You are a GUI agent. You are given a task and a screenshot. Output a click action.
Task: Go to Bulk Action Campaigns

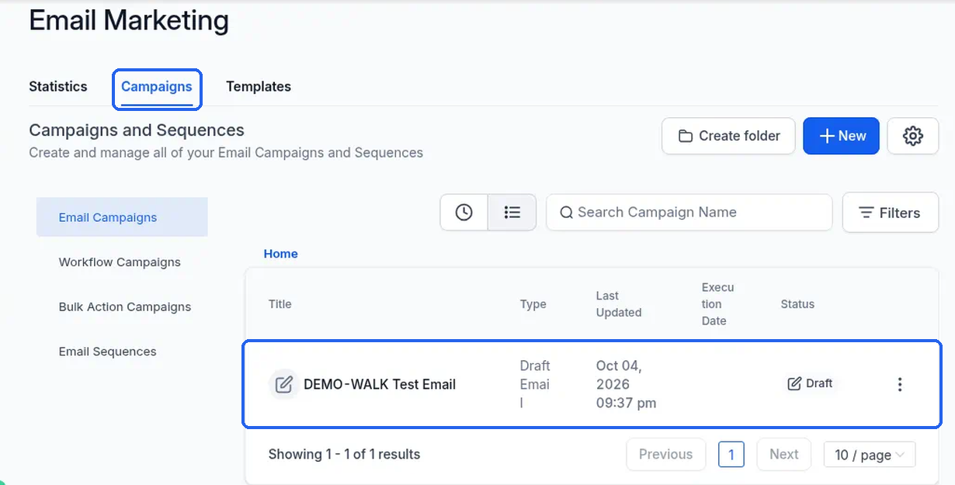tap(125, 307)
